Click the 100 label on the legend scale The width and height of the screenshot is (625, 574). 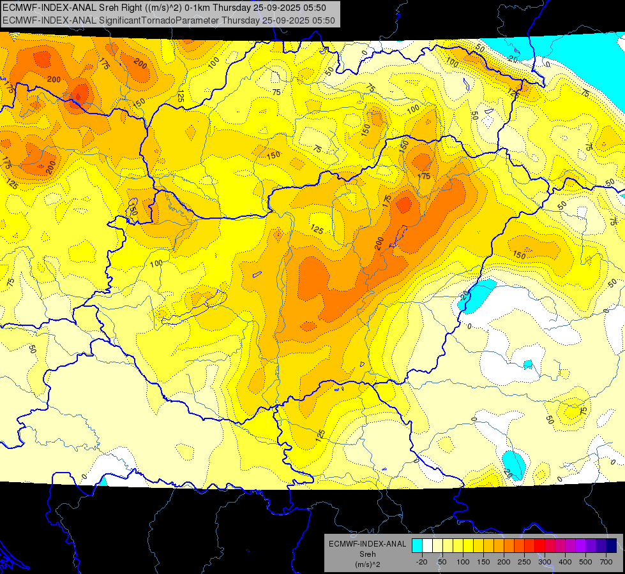point(463,562)
